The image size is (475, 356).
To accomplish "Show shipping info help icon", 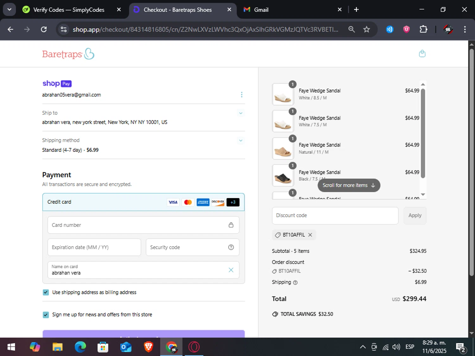I will pyautogui.click(x=295, y=283).
